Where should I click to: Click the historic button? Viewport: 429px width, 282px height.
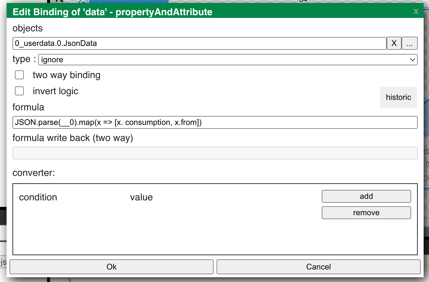tap(398, 97)
